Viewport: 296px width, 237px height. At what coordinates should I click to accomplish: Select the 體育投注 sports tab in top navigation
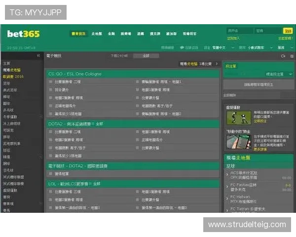point(78,34)
